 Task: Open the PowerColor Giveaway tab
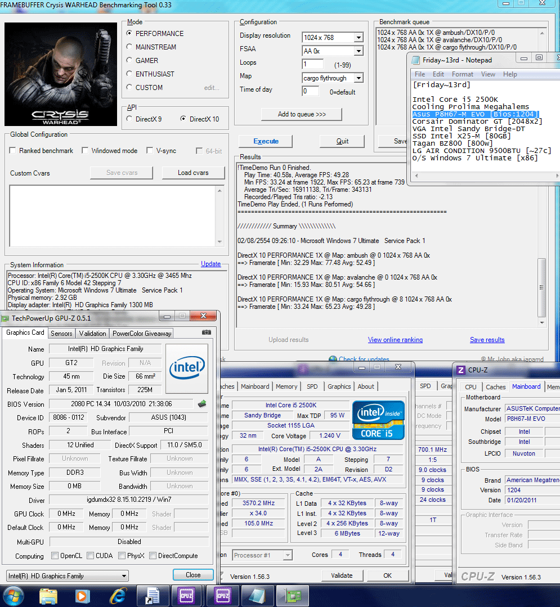click(x=142, y=333)
